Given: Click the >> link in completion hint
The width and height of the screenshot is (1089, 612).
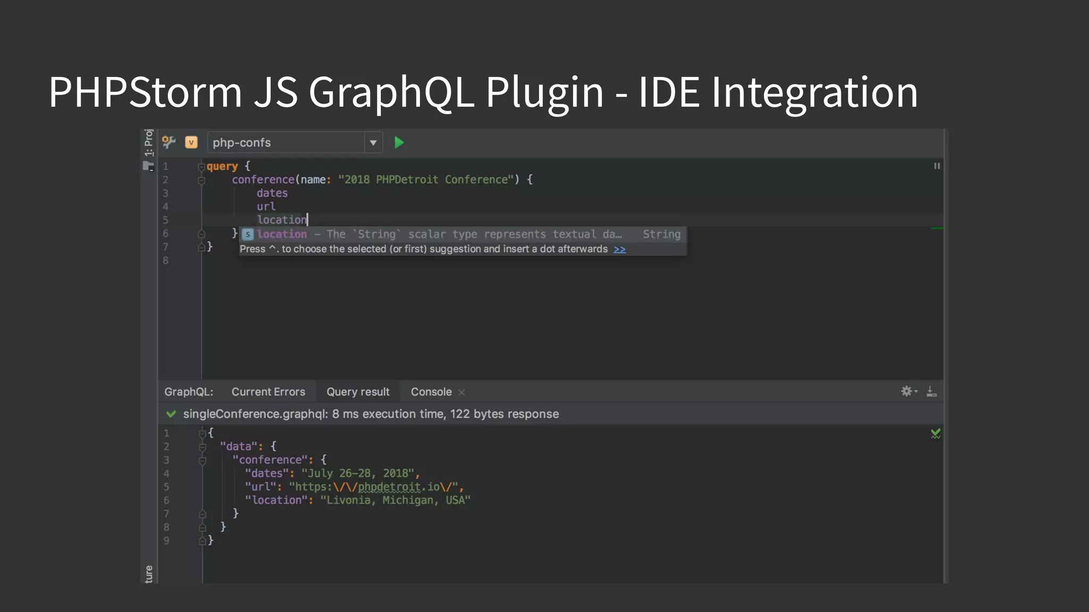Looking at the screenshot, I should point(619,249).
